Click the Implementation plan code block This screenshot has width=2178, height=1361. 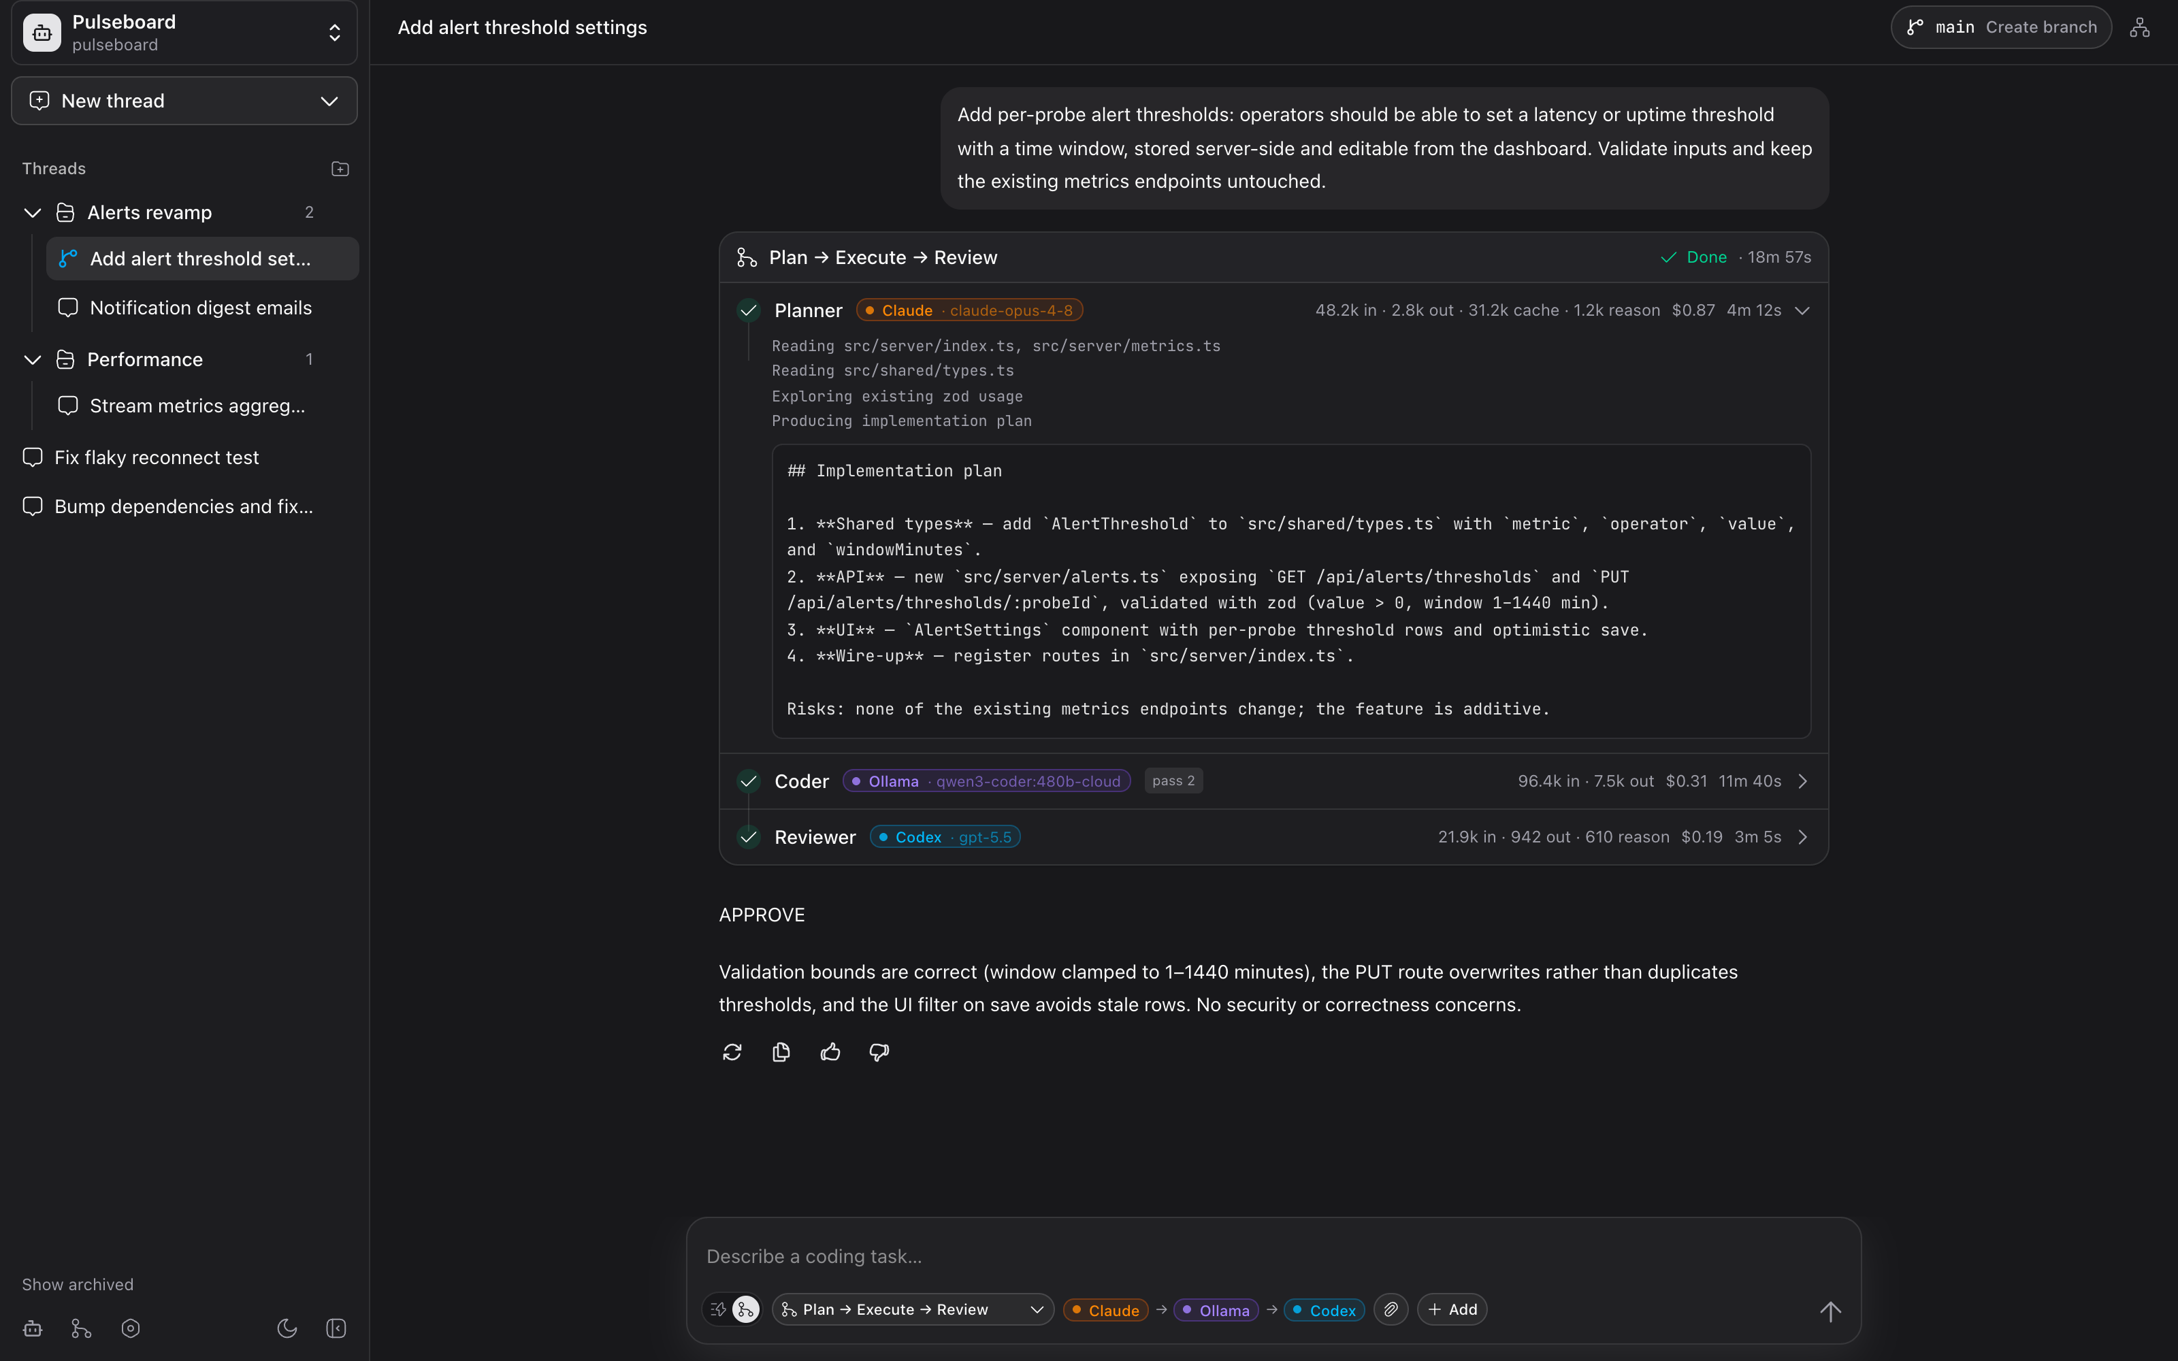tap(1292, 591)
